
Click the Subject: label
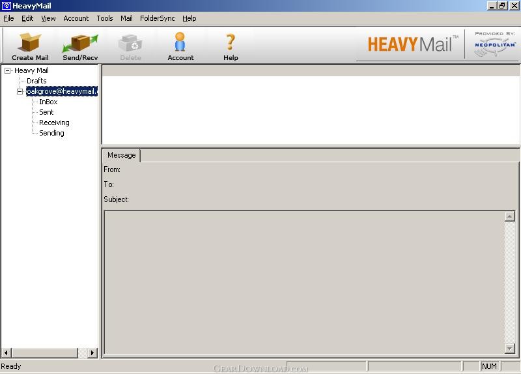pos(116,199)
